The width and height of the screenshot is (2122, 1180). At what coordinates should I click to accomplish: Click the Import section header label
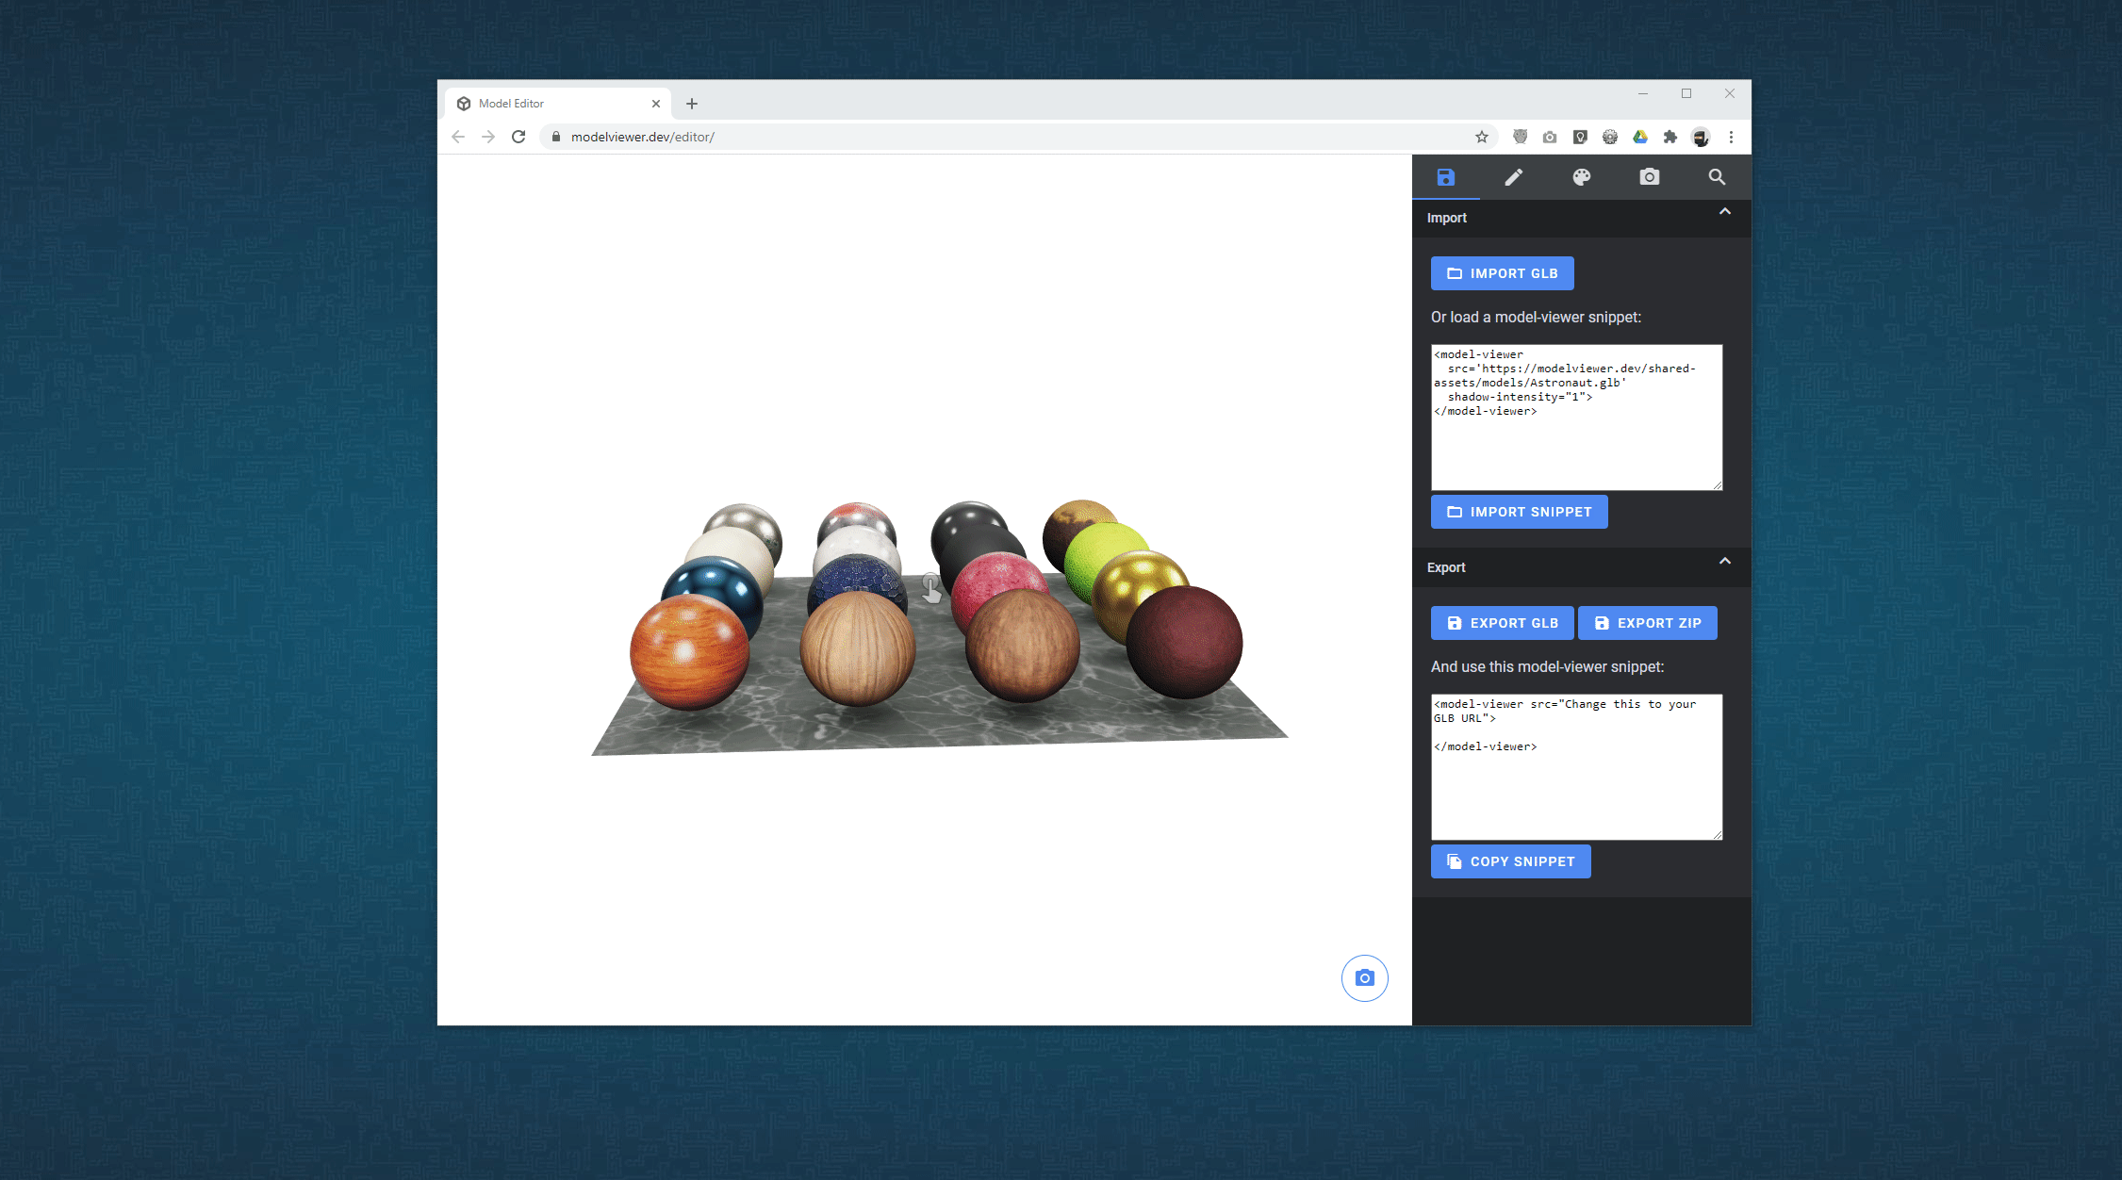pyautogui.click(x=1446, y=218)
